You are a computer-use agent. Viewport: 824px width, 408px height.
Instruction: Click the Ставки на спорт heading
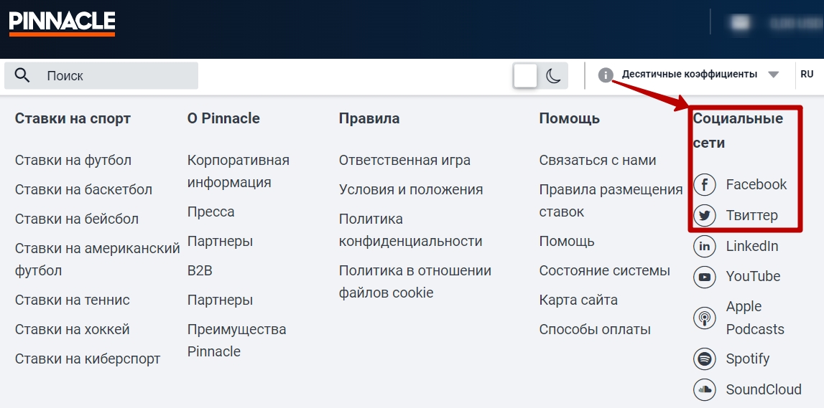[x=73, y=118]
